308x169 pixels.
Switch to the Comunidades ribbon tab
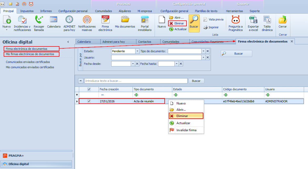tap(104, 11)
